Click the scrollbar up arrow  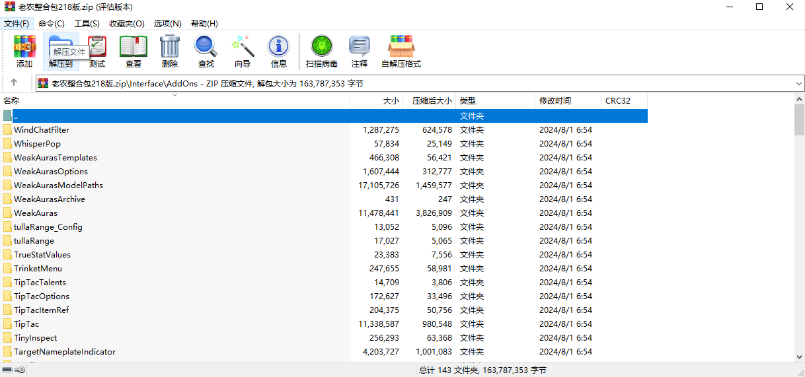[799, 100]
